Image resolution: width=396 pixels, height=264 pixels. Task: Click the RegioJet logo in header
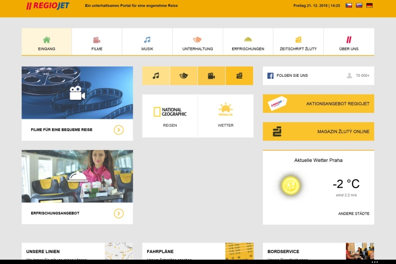coord(48,6)
